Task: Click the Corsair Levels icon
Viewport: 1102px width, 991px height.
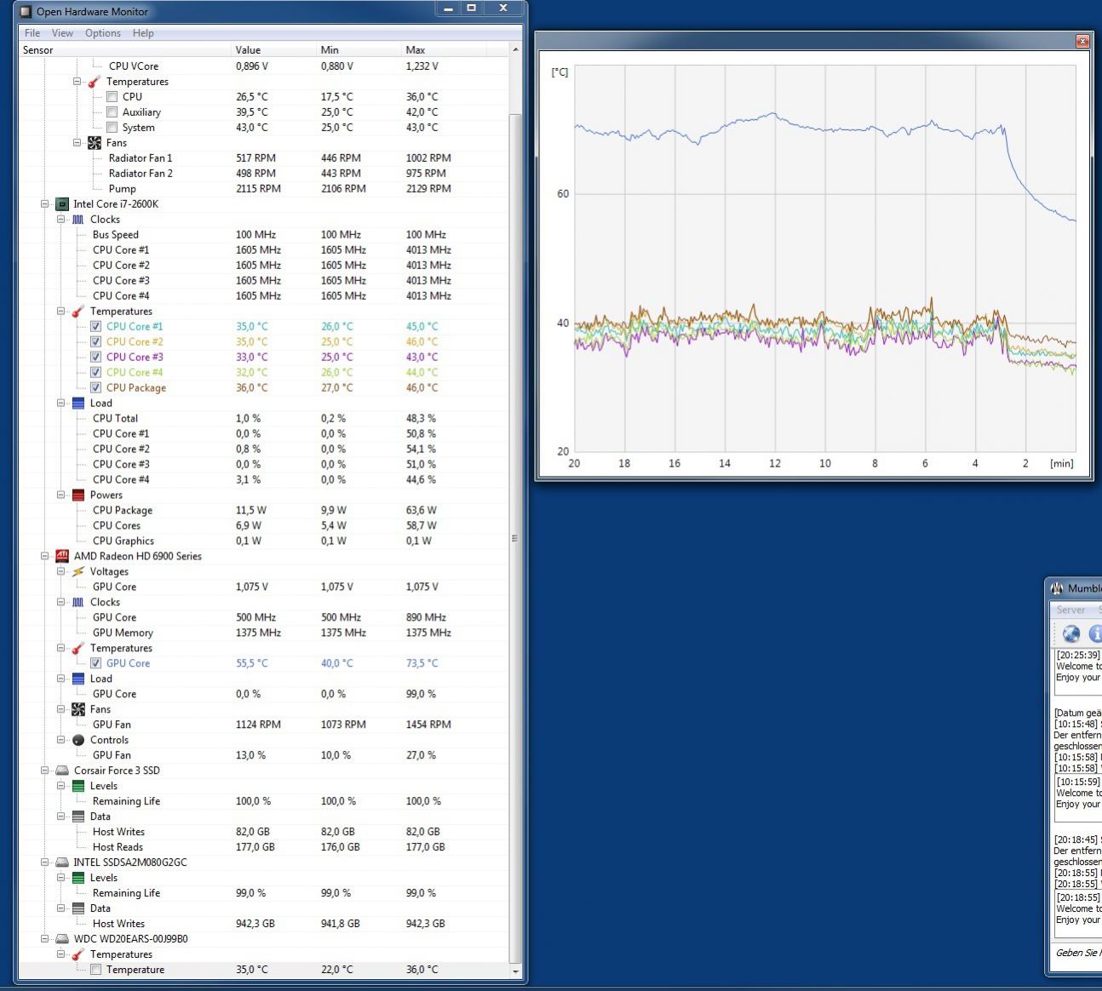Action: pos(78,786)
